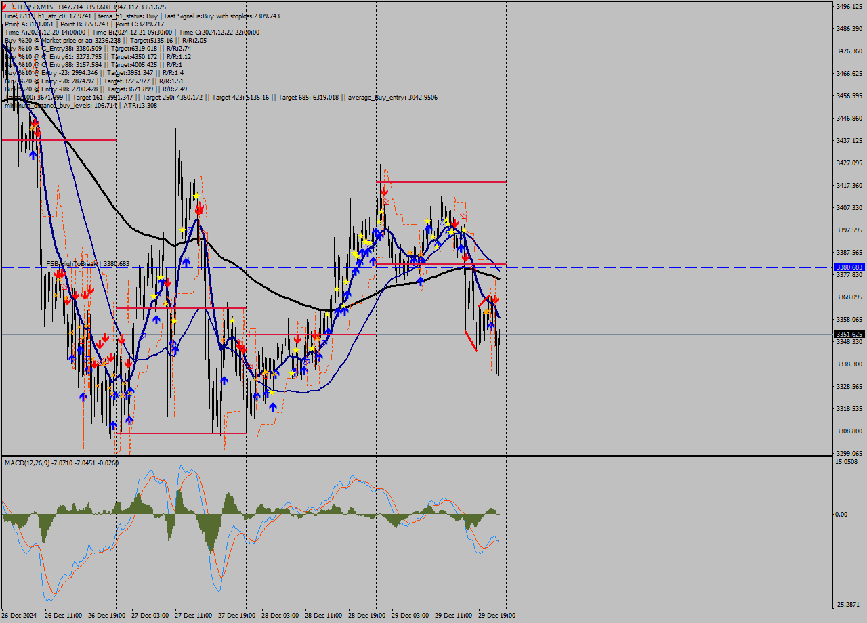
Task: Click the MACD(12,26,9) indicator label
Action: 61,463
